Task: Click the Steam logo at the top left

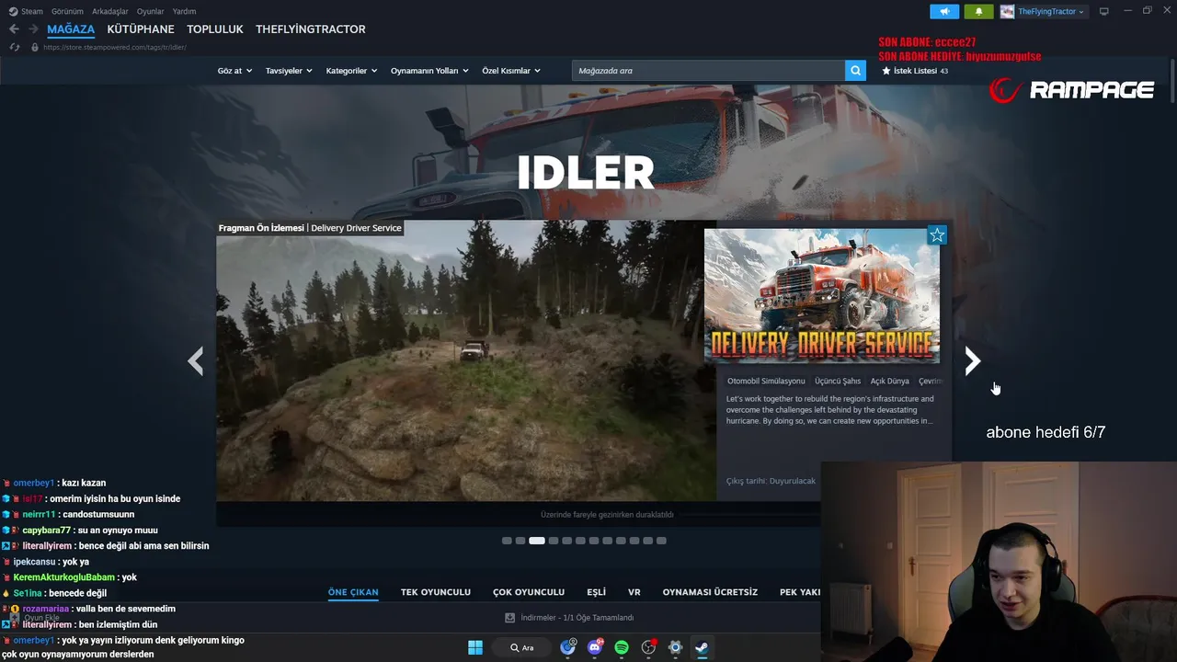Action: pyautogui.click(x=13, y=12)
